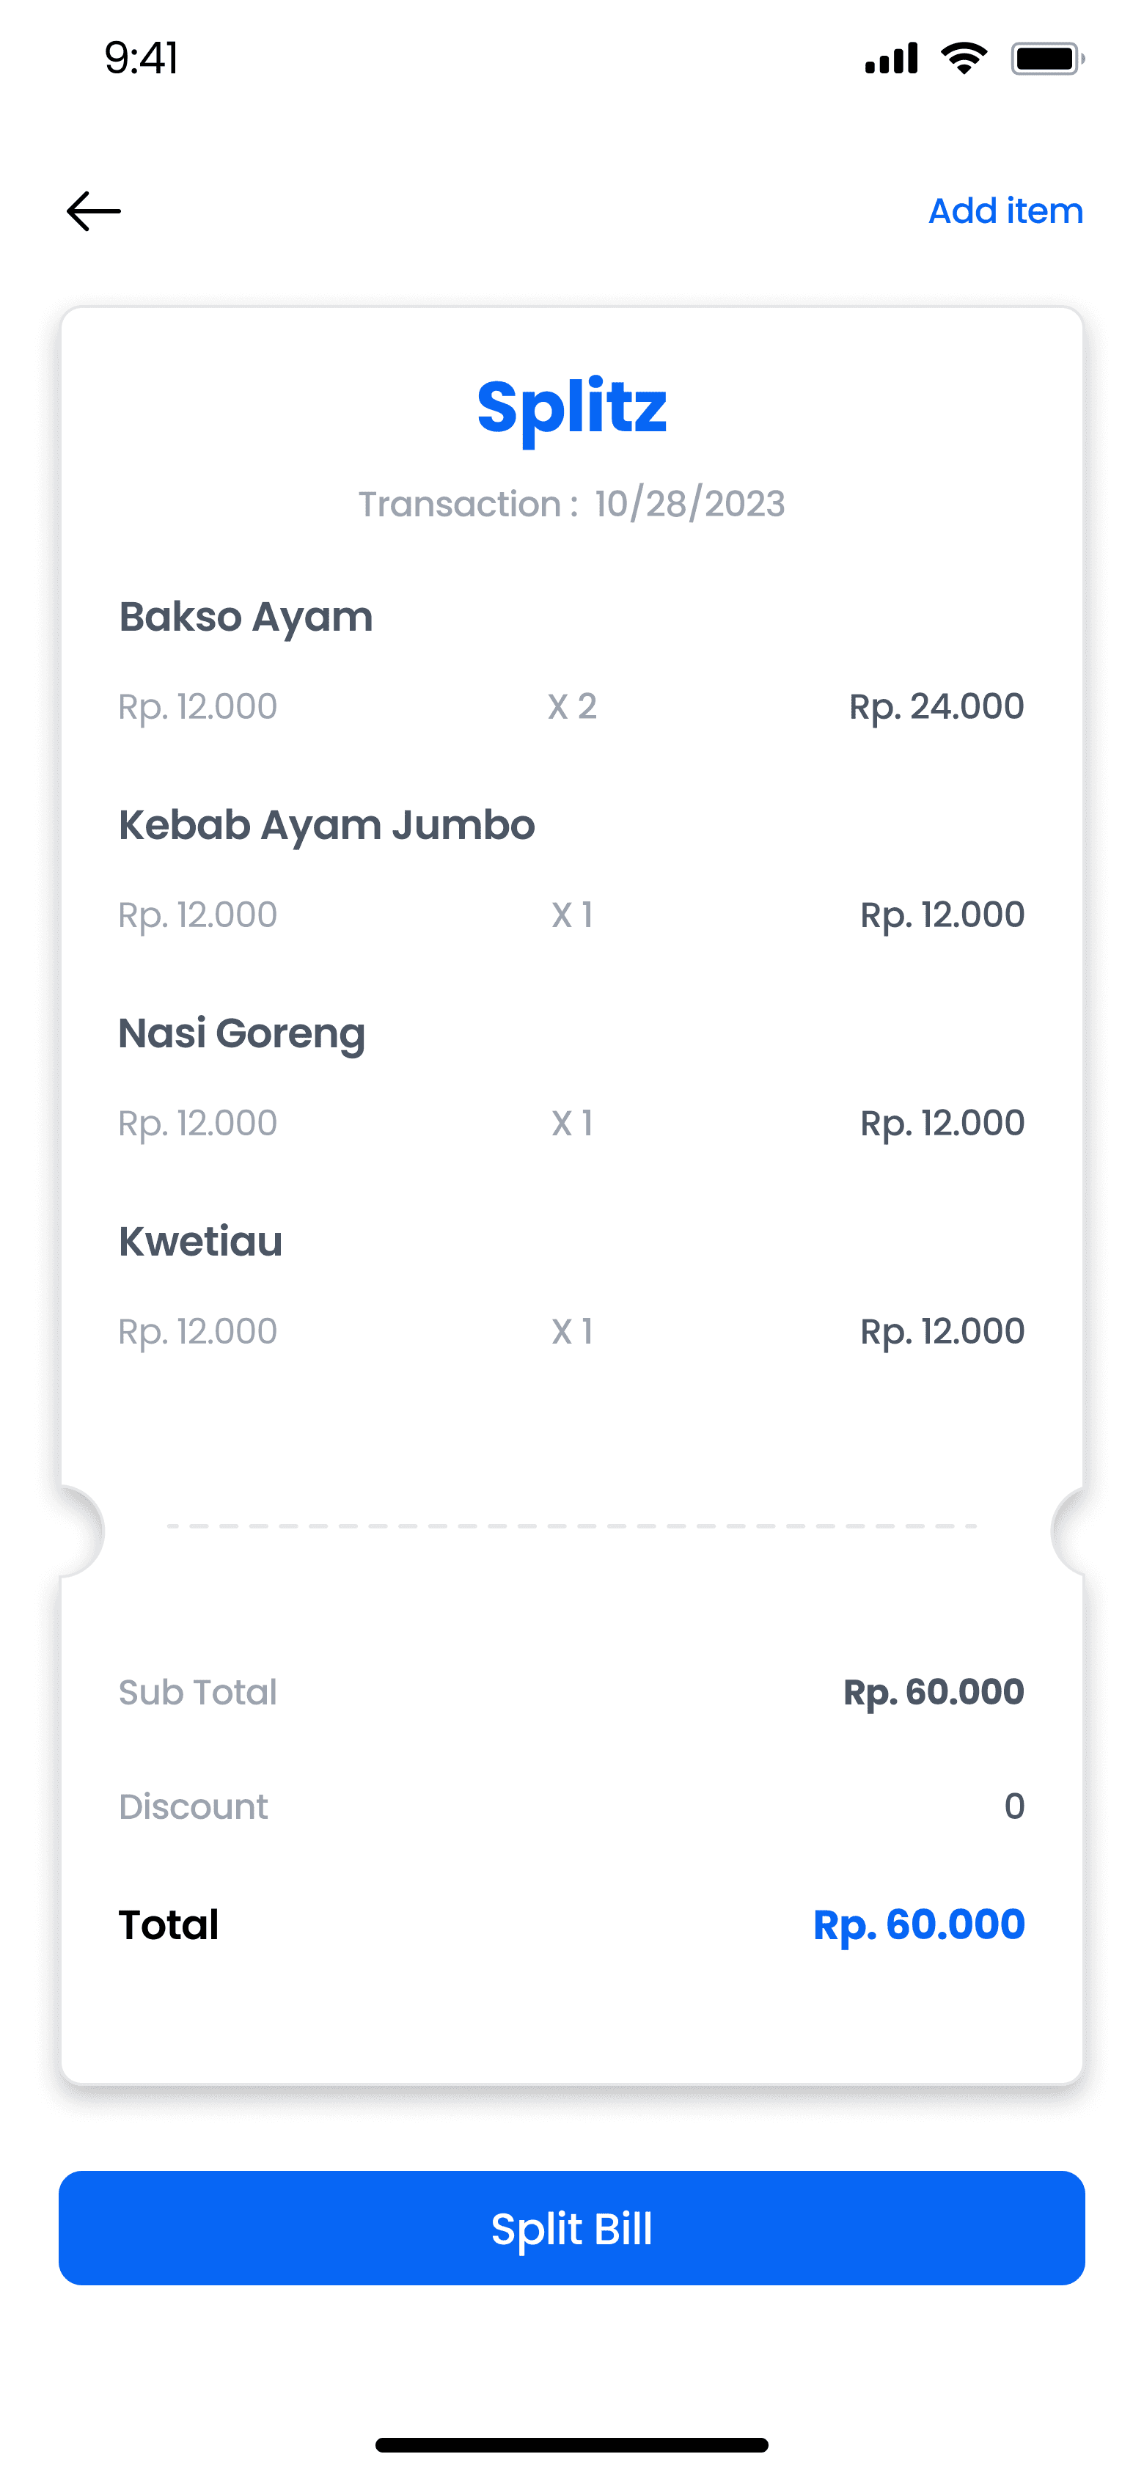Tap the battery status icon

(1047, 59)
